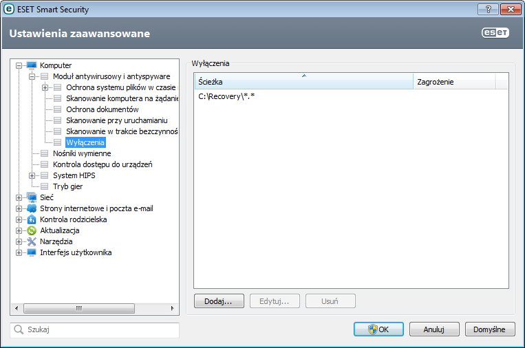
Task: Click the ESET logo in header
Action: pyautogui.click(x=495, y=32)
